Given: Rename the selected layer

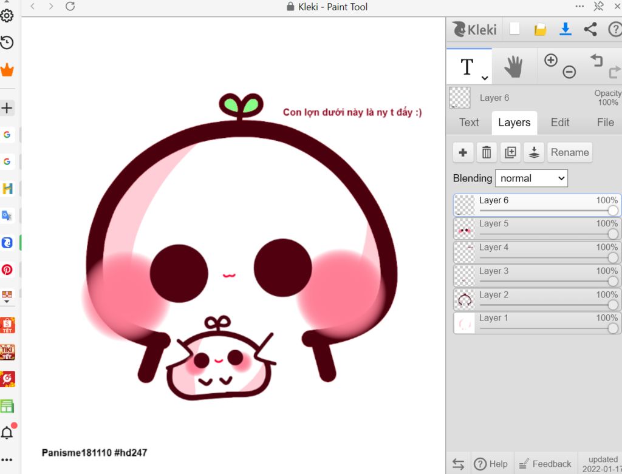Looking at the screenshot, I should tap(570, 152).
